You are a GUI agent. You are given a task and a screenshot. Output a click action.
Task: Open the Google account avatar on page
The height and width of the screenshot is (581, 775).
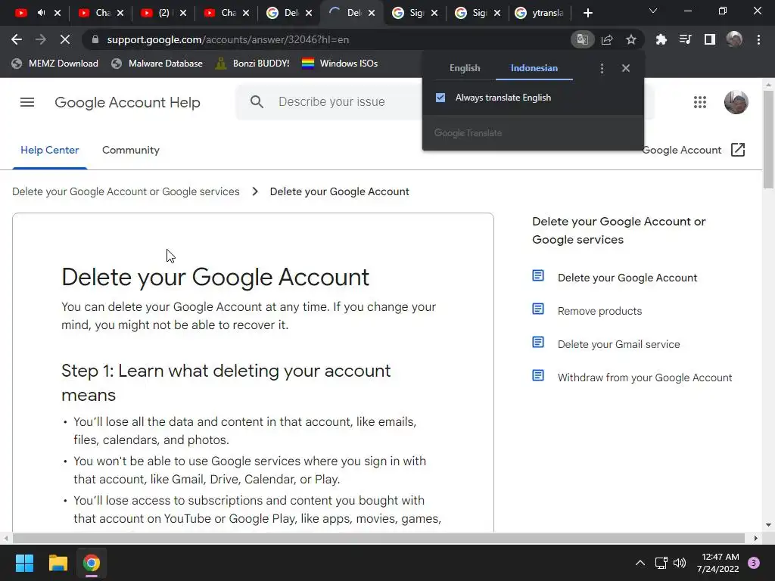[x=736, y=102]
